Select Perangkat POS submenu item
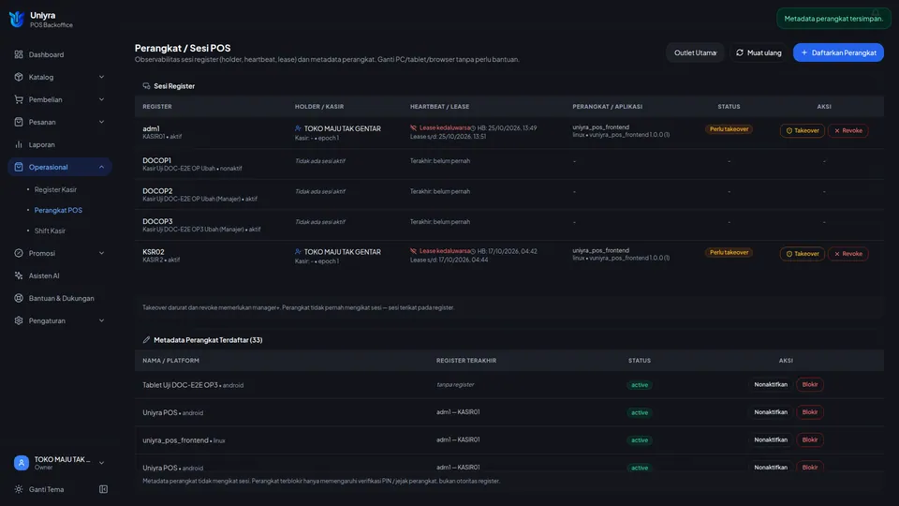The image size is (899, 506). [58, 210]
